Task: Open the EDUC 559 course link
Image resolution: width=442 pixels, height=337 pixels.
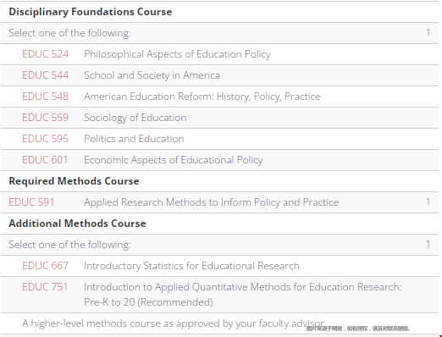Action: coord(45,118)
